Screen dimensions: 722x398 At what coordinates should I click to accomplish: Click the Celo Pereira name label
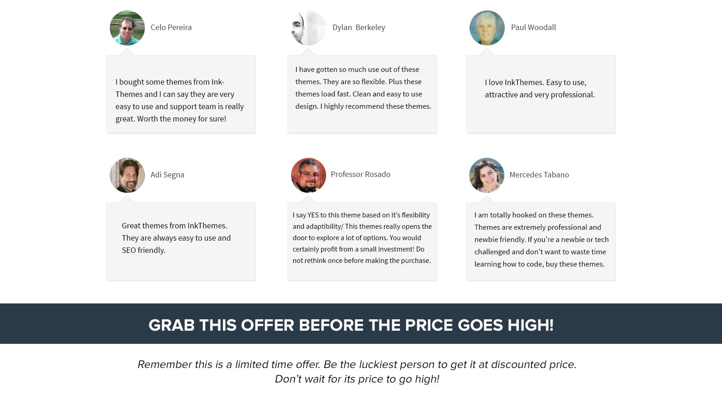[171, 27]
